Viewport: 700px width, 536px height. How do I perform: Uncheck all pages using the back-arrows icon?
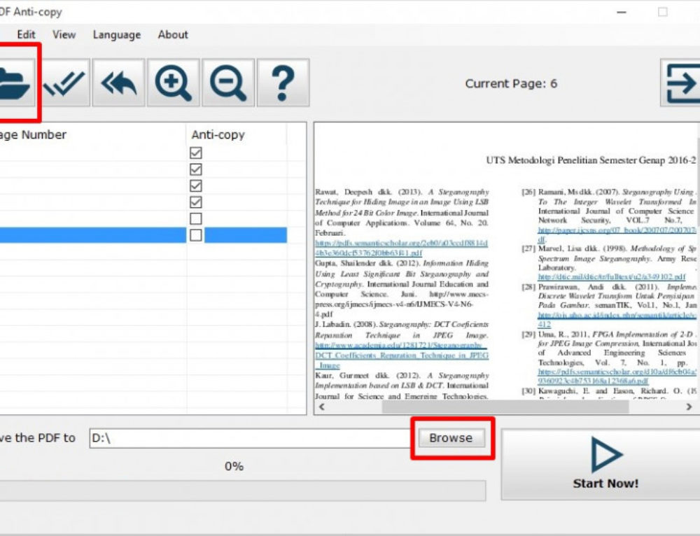click(118, 82)
